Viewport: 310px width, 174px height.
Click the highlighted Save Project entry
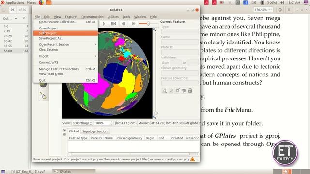(65, 33)
